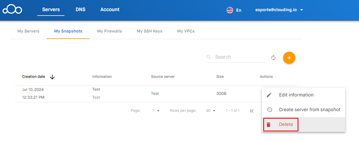Go to the Account section
This screenshot has width=359, height=142.
[x=110, y=9]
